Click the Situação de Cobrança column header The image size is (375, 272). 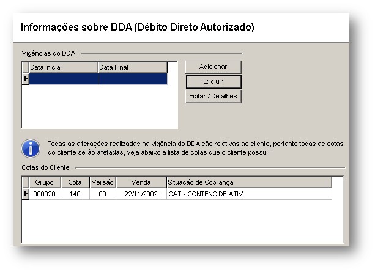pyautogui.click(x=249, y=182)
